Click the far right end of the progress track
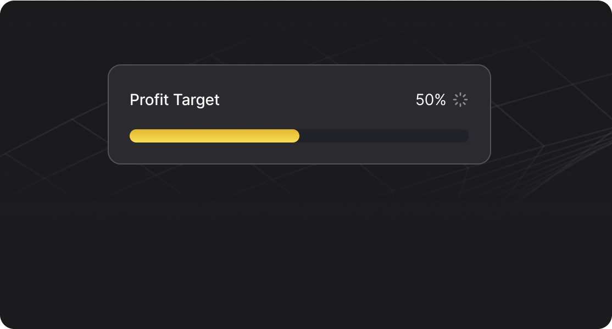 click(x=465, y=136)
